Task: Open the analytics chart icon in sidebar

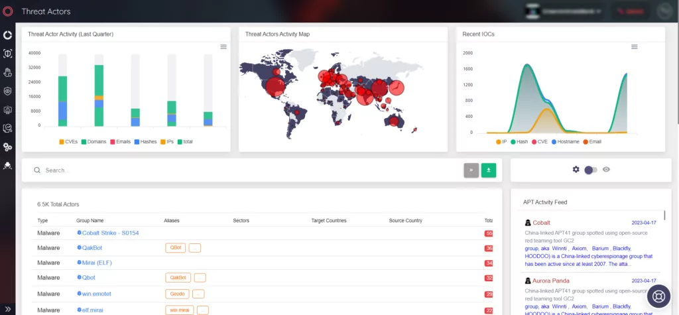Action: coord(7,128)
